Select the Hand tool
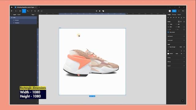Screen dimensions: 196x110 38,11
